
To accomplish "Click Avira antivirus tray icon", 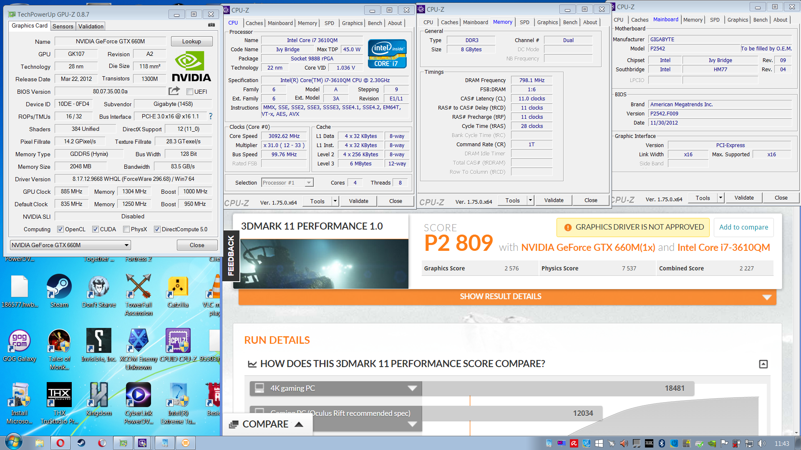I will pyautogui.click(x=574, y=443).
